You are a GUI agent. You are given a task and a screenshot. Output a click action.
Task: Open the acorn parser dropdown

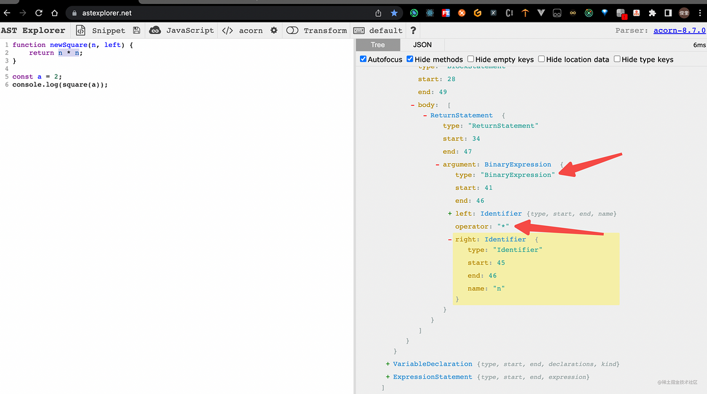(x=250, y=30)
